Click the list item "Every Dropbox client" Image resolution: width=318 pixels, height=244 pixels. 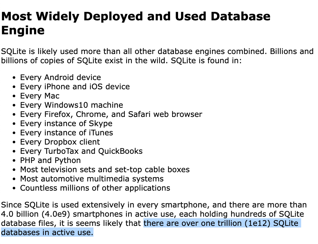[x=60, y=142]
